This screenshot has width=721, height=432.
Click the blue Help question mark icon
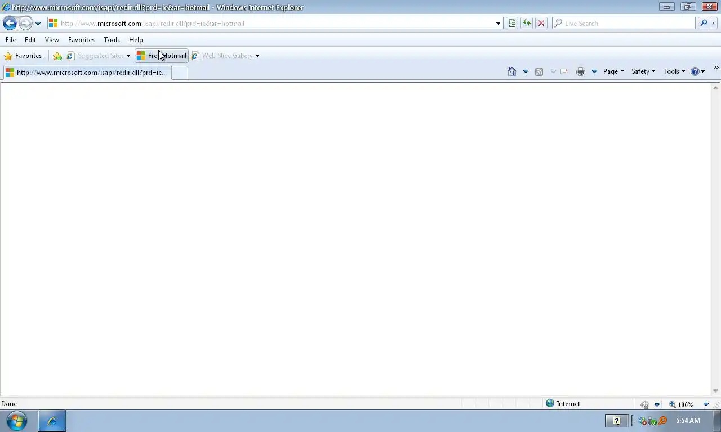(695, 71)
